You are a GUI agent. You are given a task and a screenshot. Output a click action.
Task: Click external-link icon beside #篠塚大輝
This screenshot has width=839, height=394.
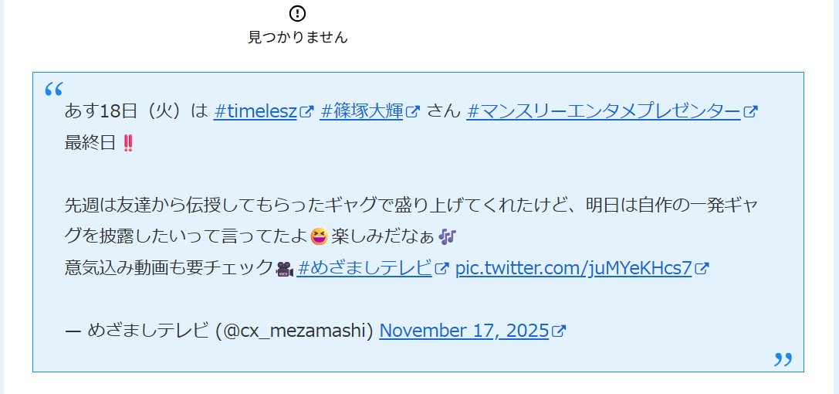click(x=413, y=112)
